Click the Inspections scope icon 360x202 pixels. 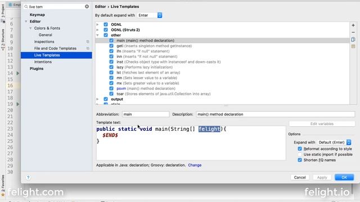(x=88, y=42)
